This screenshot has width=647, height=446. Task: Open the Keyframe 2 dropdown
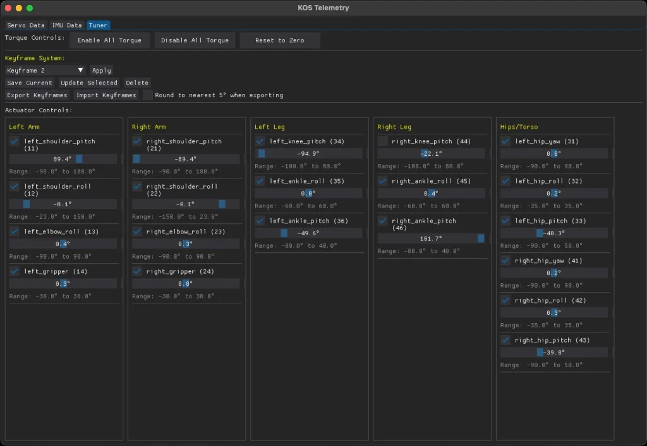[45, 71]
